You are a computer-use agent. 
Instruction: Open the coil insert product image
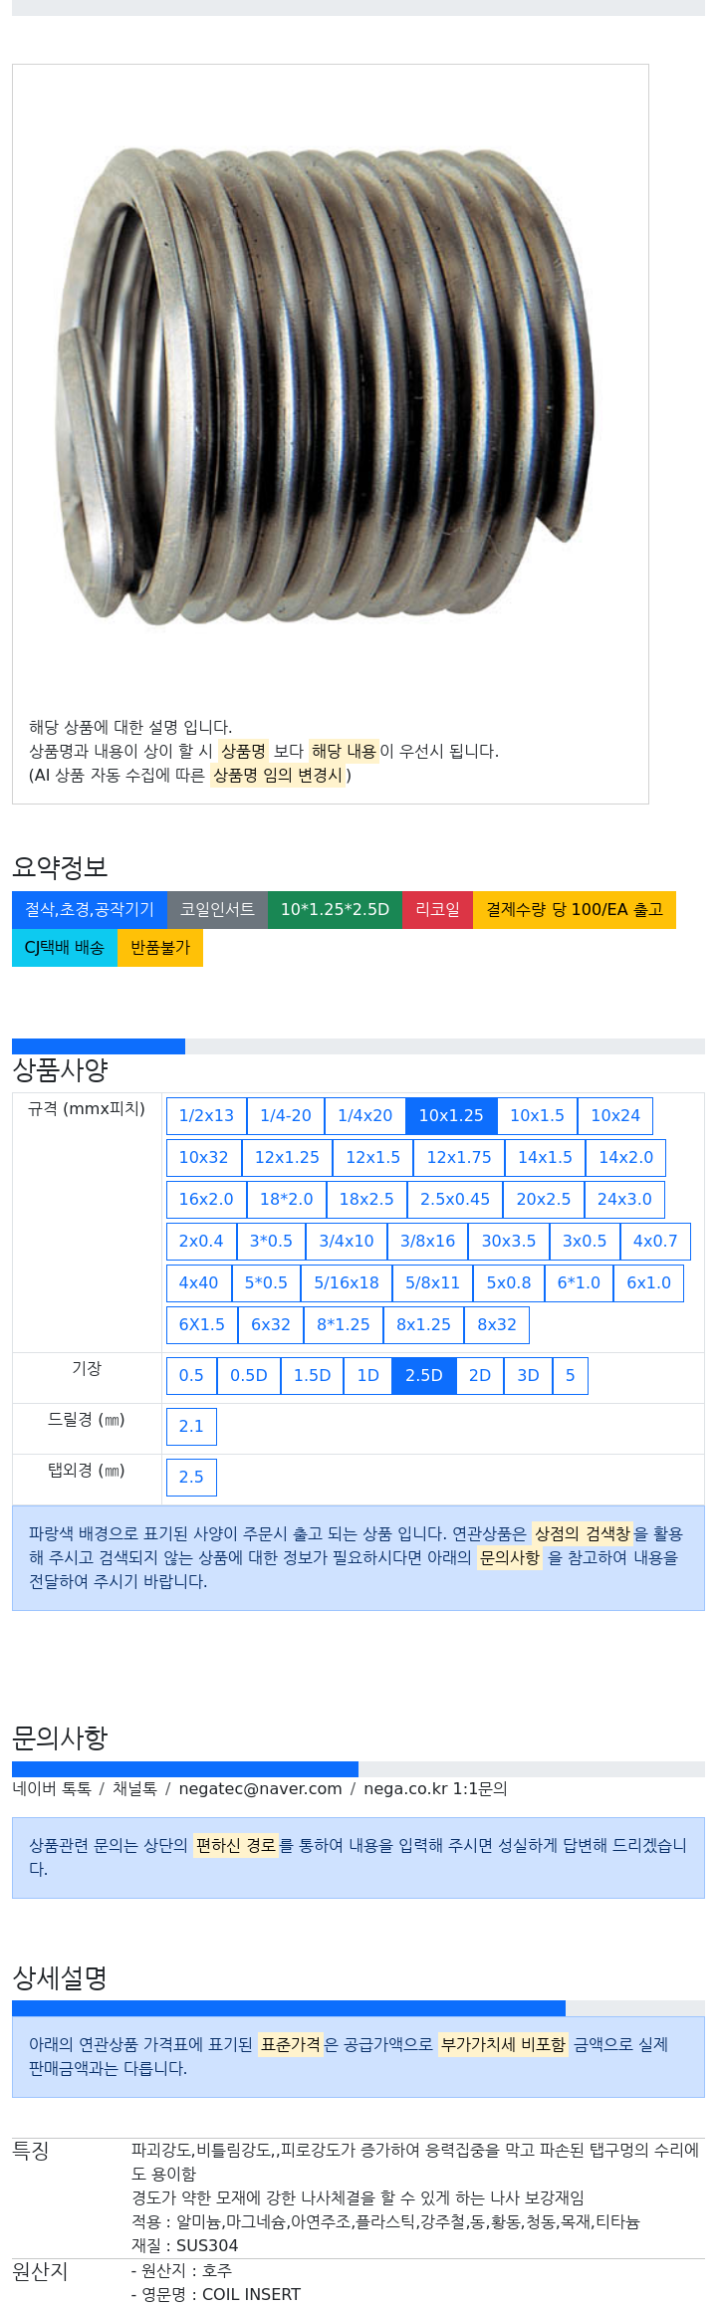[329, 388]
